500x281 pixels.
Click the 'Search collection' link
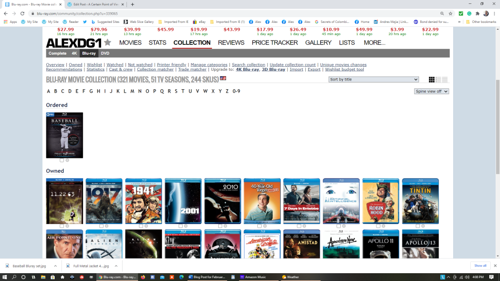coord(249,65)
